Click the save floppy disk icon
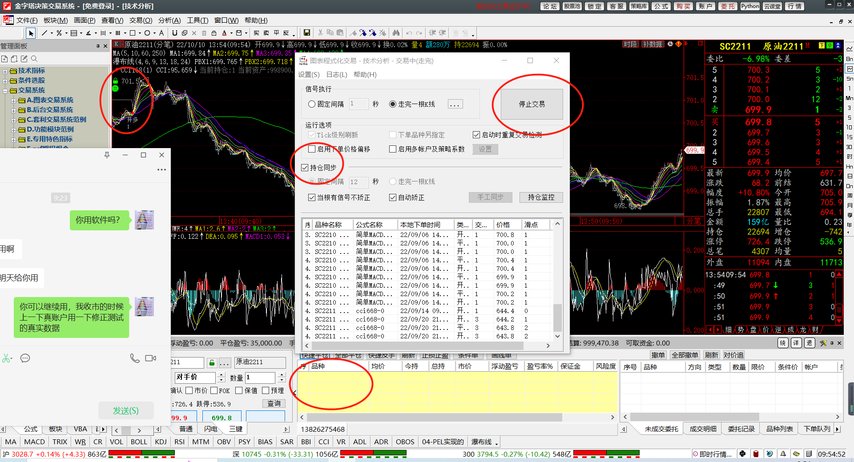The image size is (854, 462). [307, 33]
